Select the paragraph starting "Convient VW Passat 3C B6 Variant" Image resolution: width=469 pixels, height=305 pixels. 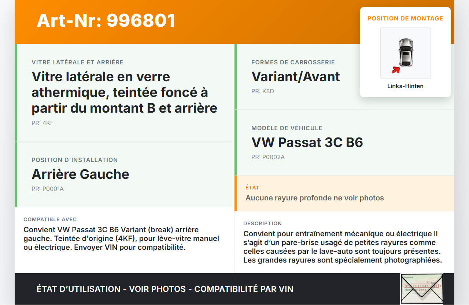pyautogui.click(x=121, y=238)
